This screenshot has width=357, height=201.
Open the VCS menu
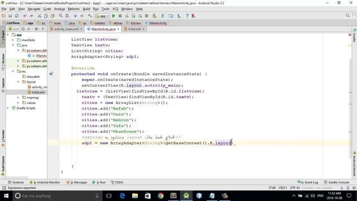click(x=115, y=9)
